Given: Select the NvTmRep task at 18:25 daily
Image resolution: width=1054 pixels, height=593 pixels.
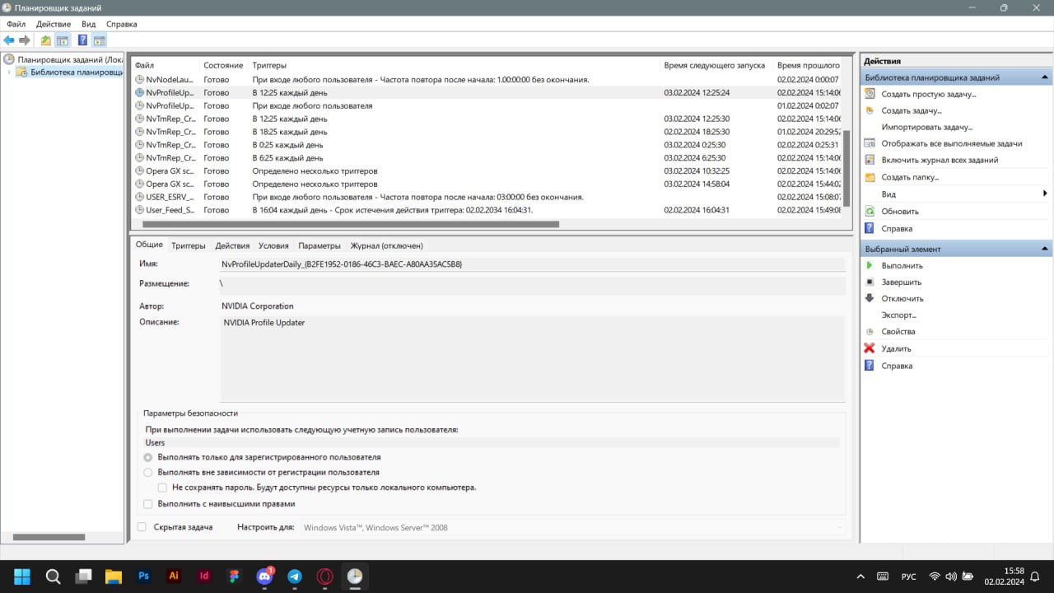Looking at the screenshot, I should point(487,132).
